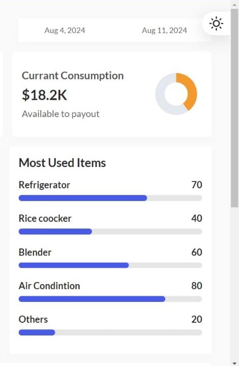The image size is (239, 366).
Task: Toggle the light/dark theme sun icon
Action: (x=216, y=23)
